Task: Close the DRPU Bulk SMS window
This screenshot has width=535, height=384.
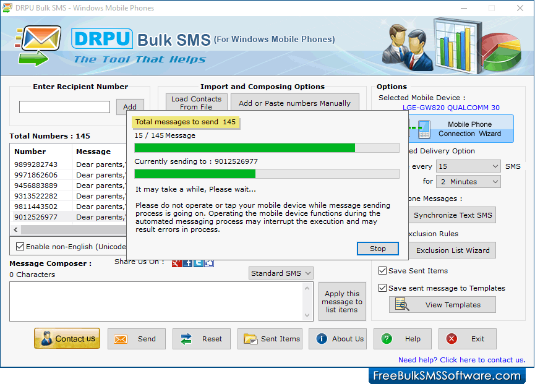Action: tap(520, 8)
